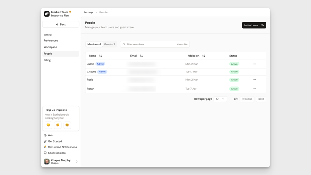311x175 pixels.
Task: Open Help from the sidebar
Action: click(x=51, y=136)
